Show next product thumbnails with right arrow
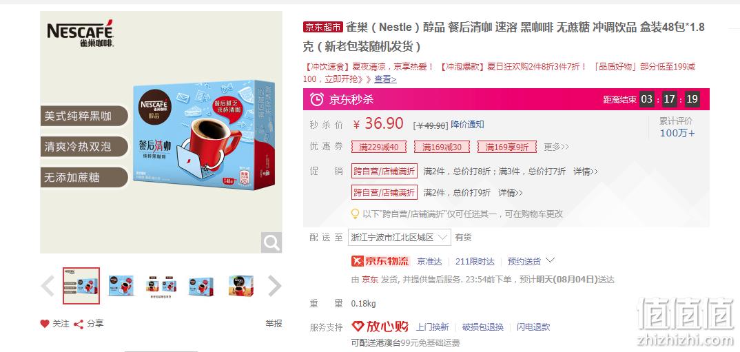Viewport: 740px width, 352px height. pos(275,286)
